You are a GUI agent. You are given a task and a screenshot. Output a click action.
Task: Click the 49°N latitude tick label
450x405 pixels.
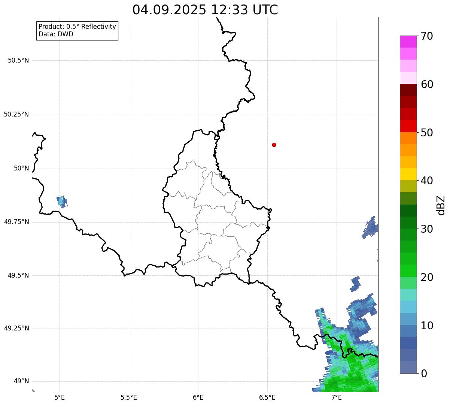(x=21, y=381)
